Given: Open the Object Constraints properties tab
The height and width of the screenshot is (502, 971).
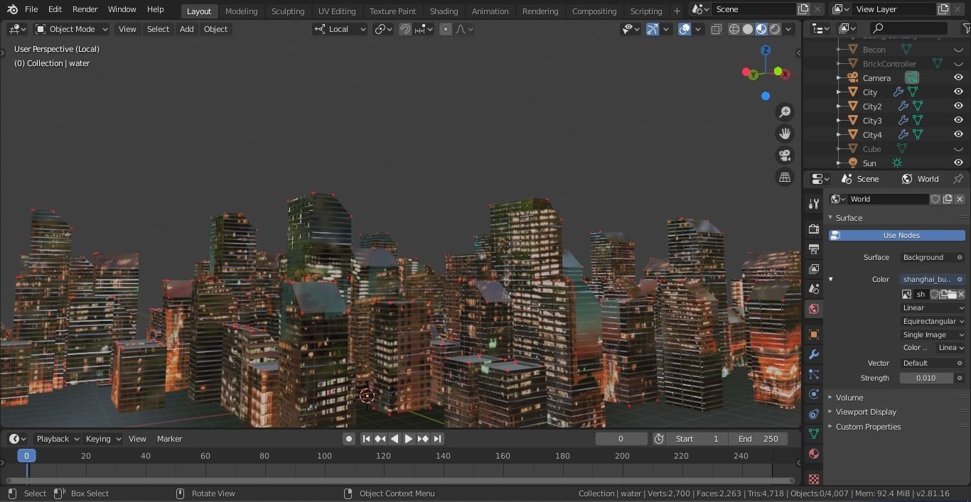Looking at the screenshot, I should point(814,414).
